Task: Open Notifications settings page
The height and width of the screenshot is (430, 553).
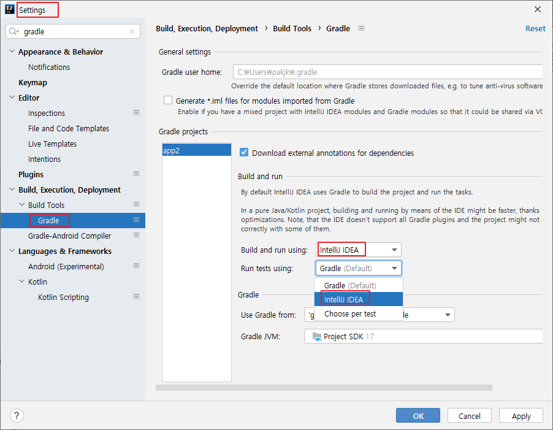Action: point(49,67)
